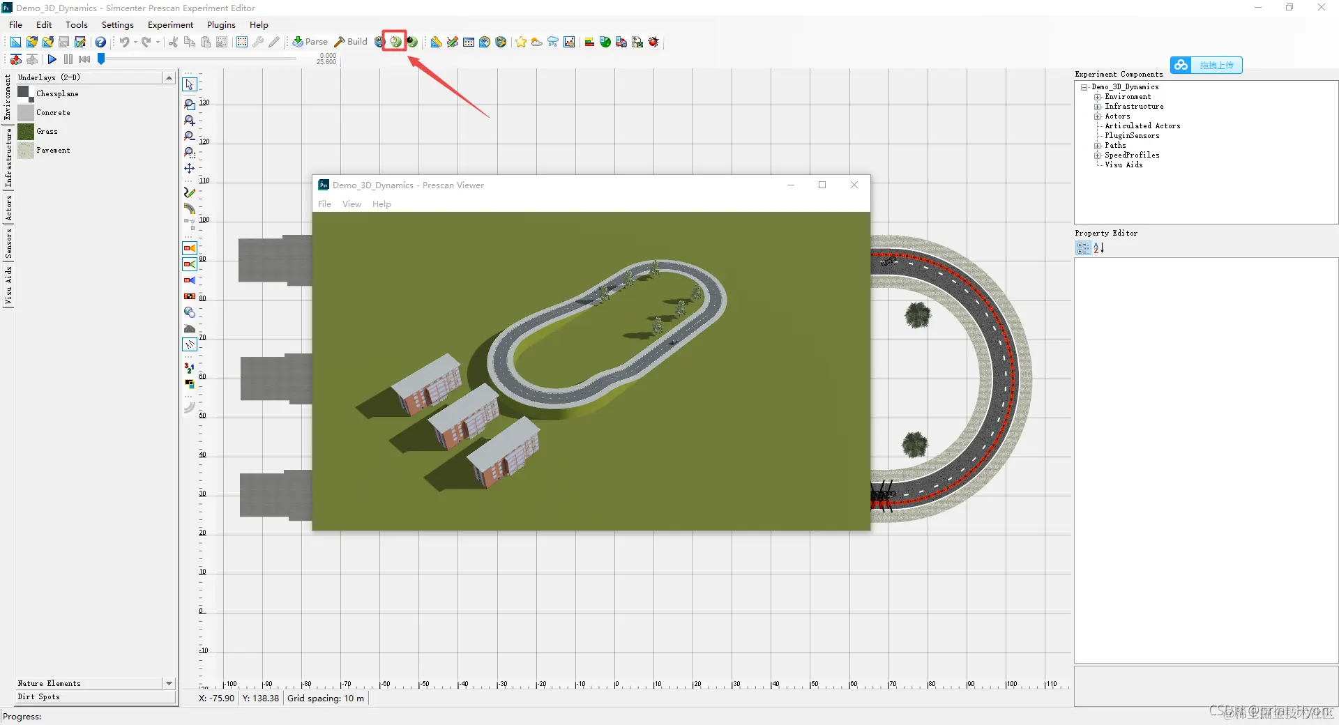Toggle the orange sensor cone view button
1339x725 pixels.
[x=190, y=248]
